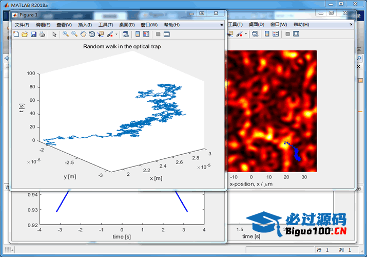This screenshot has height=257, width=367.
Task: Dock the heatmap figure with its menu-bar arrow
Action: click(351, 24)
